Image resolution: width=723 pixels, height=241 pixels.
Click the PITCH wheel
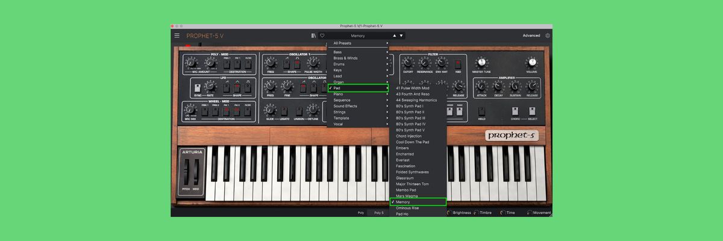[186, 172]
